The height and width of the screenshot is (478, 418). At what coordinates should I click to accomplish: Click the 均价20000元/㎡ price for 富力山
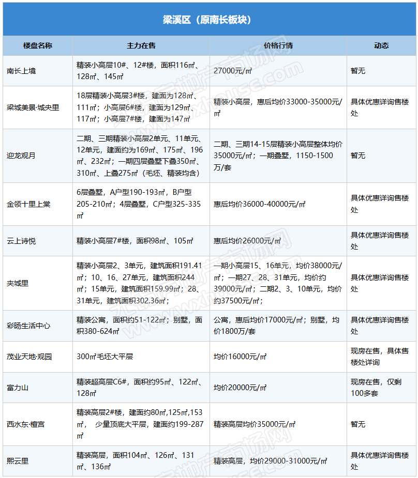[240, 388]
